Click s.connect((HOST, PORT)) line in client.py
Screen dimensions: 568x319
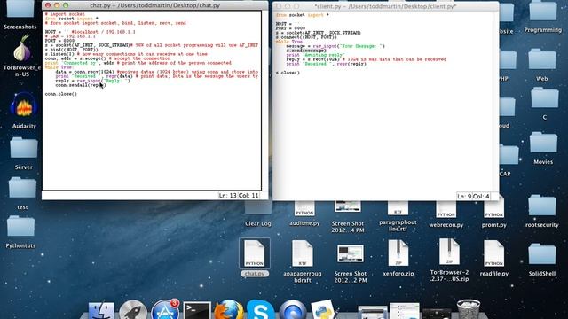(x=306, y=37)
